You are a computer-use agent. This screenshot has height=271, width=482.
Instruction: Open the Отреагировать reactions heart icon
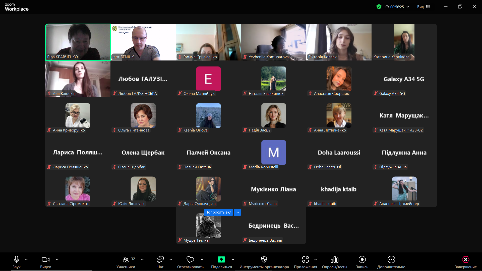point(190,259)
